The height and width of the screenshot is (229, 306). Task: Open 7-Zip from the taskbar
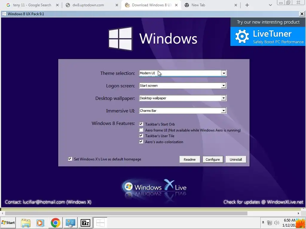pos(85,223)
